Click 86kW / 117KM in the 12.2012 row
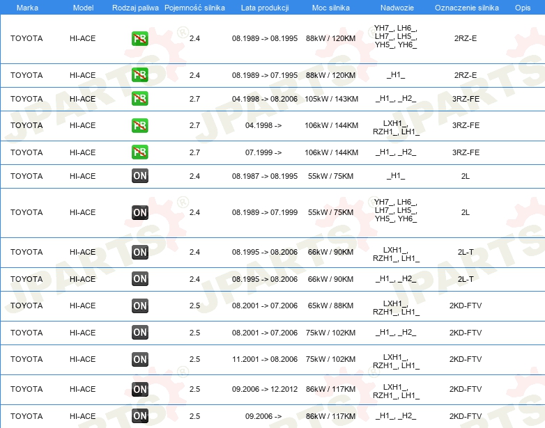545x428 pixels. pyautogui.click(x=330, y=389)
